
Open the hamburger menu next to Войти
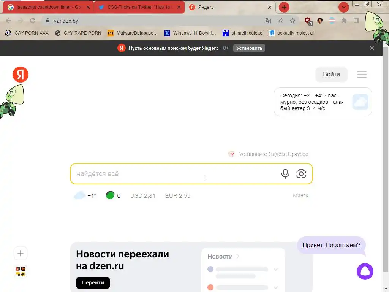point(362,75)
